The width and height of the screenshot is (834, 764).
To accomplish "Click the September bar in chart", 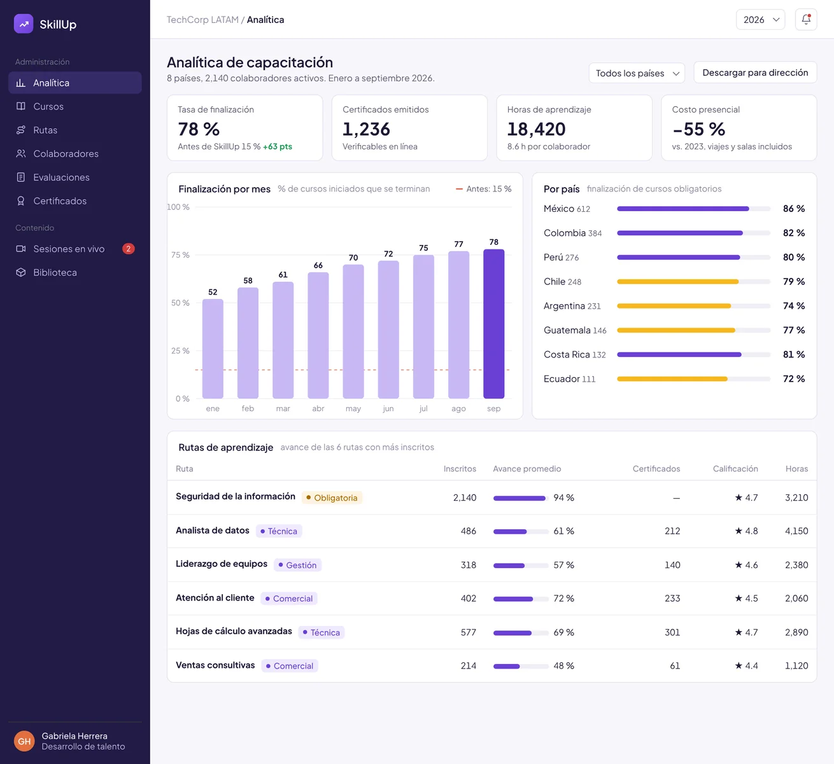I will (x=494, y=324).
